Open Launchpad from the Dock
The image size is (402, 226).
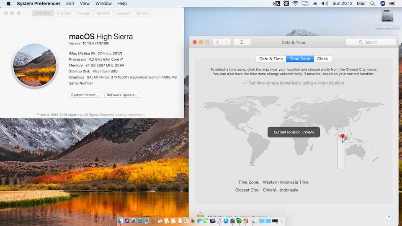133,221
